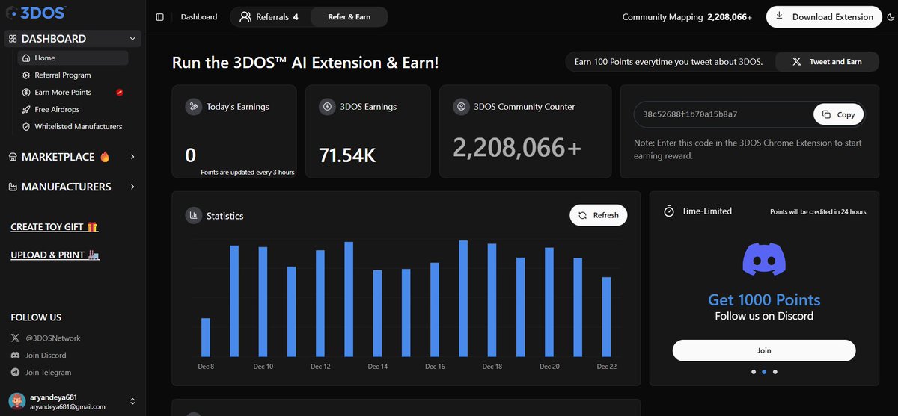This screenshot has height=416, width=898.
Task: Toggle the sidebar panel icon
Action: [x=159, y=17]
